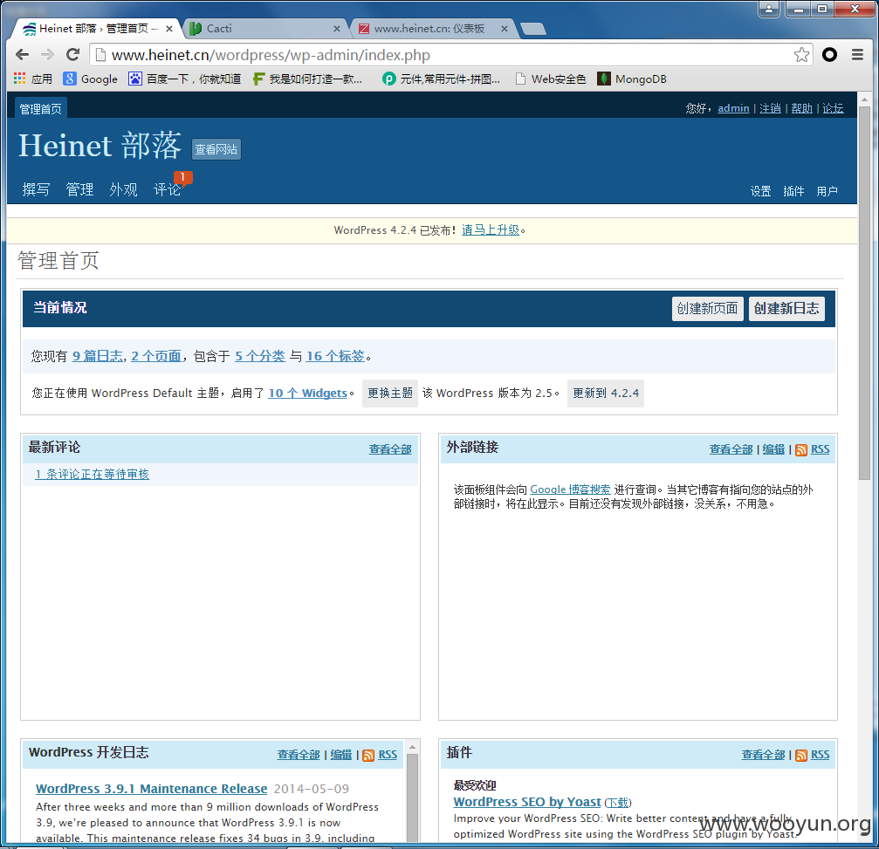Open the 5 个分类 link

click(260, 356)
